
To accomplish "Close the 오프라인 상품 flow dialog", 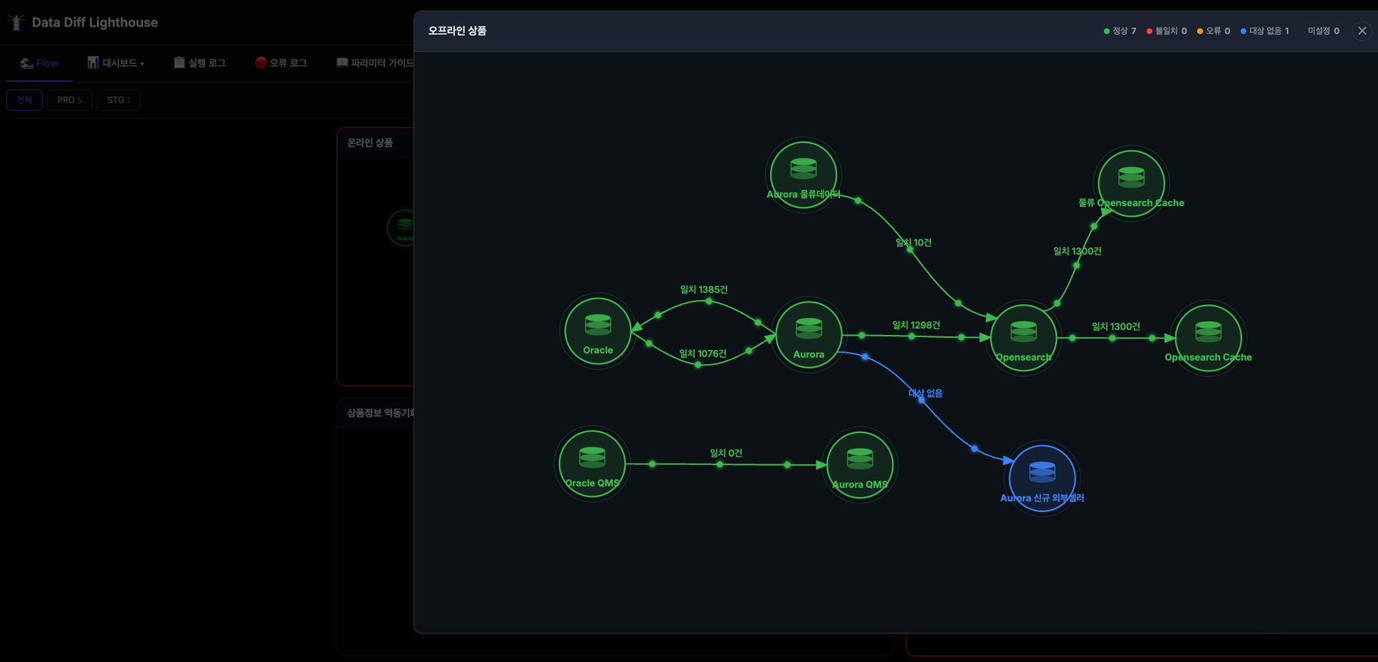I will pos(1362,31).
